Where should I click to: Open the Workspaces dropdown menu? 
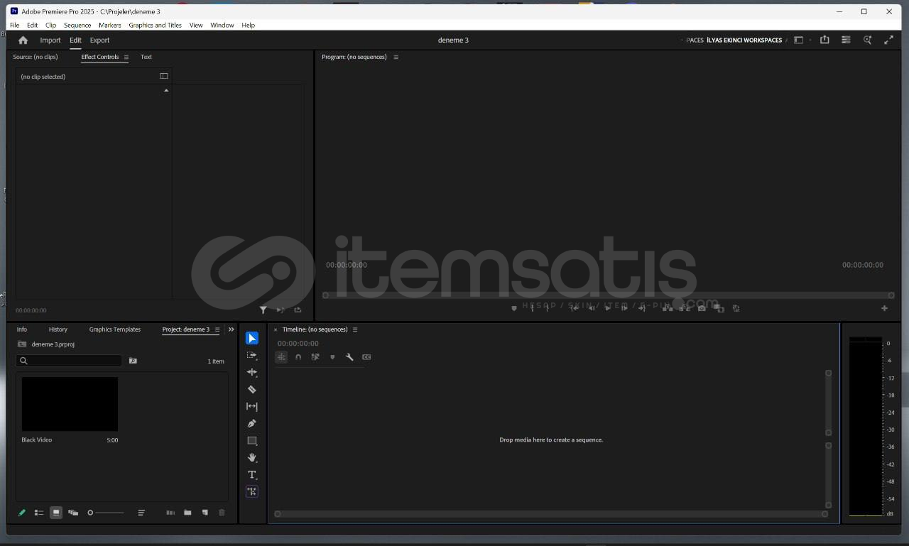tap(799, 40)
